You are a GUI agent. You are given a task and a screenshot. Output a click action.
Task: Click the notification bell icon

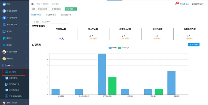[x=176, y=4]
